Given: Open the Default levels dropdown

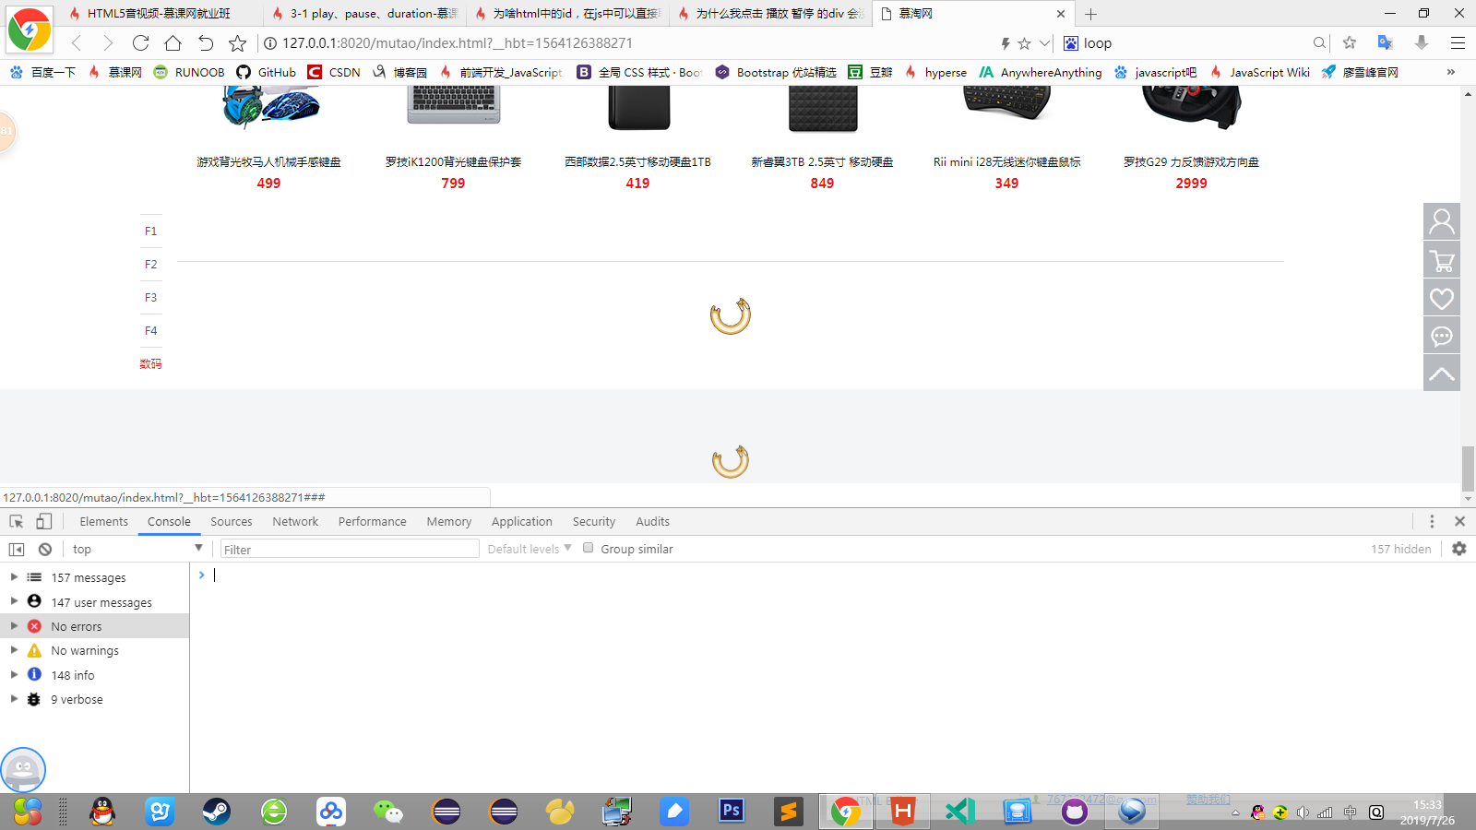Looking at the screenshot, I should [x=530, y=549].
